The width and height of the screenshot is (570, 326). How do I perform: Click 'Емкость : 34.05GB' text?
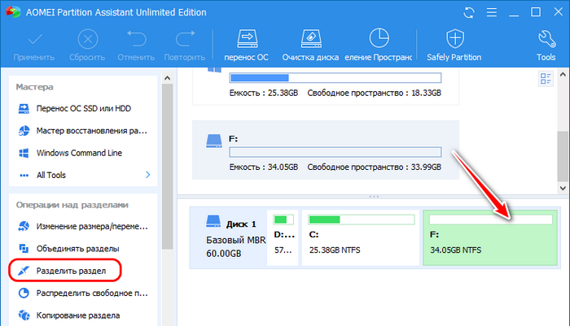pyautogui.click(x=264, y=167)
